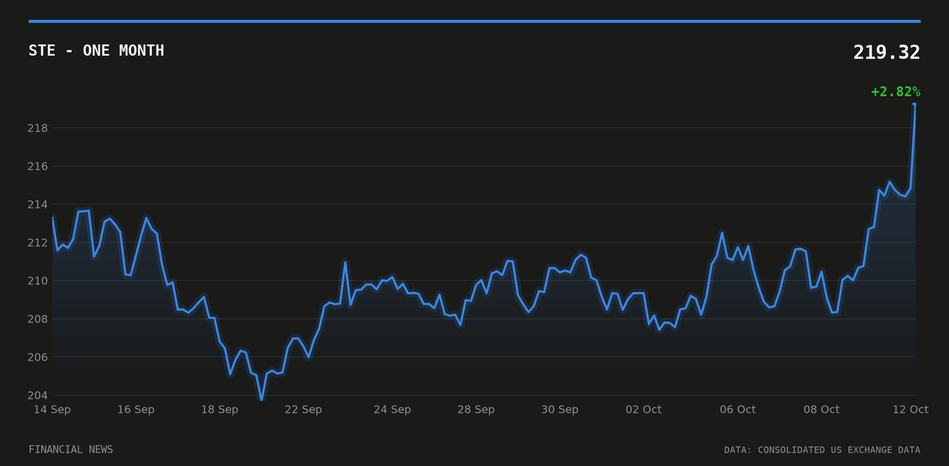Select the 18 Sep date label
This screenshot has height=466, width=949.
[x=220, y=409]
